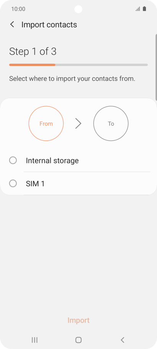Select the SIM 1 radio button

coord(13,183)
